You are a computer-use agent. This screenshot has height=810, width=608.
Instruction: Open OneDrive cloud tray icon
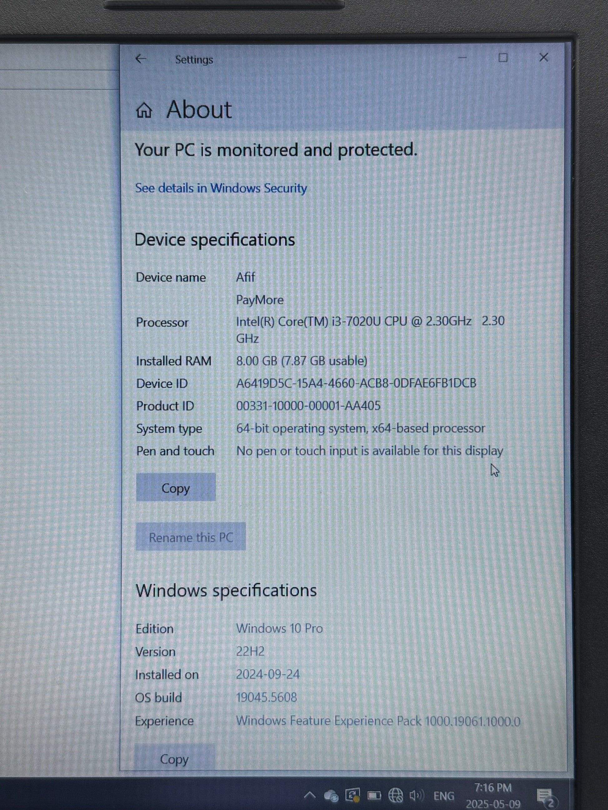[x=331, y=795]
